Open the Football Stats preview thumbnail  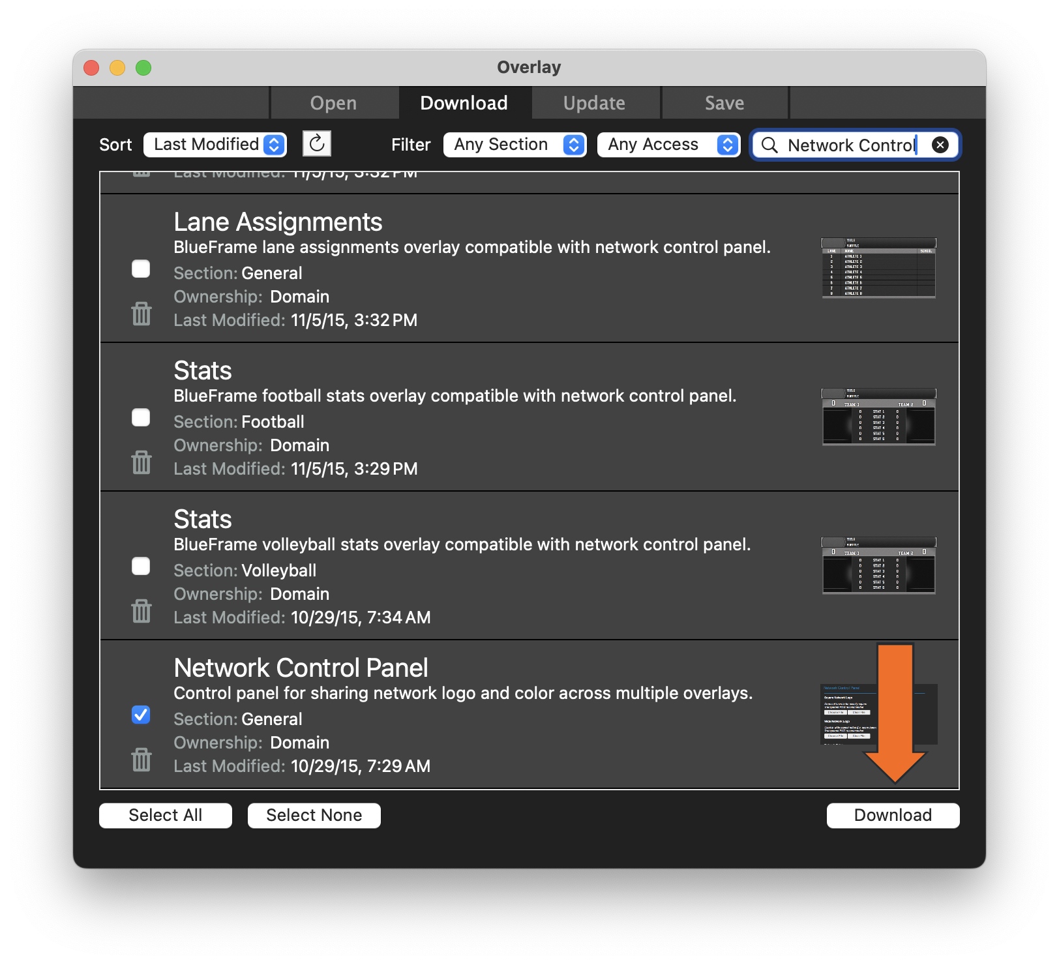pyautogui.click(x=878, y=417)
